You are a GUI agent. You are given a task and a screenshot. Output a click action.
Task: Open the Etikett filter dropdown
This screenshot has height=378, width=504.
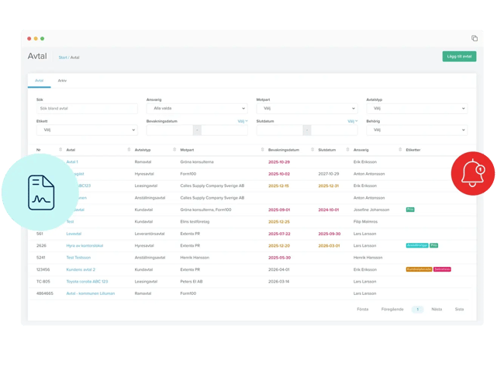click(x=85, y=130)
